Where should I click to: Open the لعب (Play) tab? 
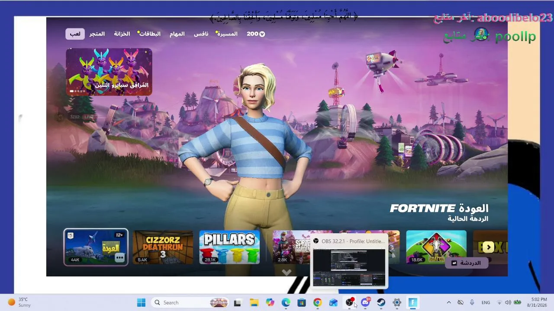[75, 34]
